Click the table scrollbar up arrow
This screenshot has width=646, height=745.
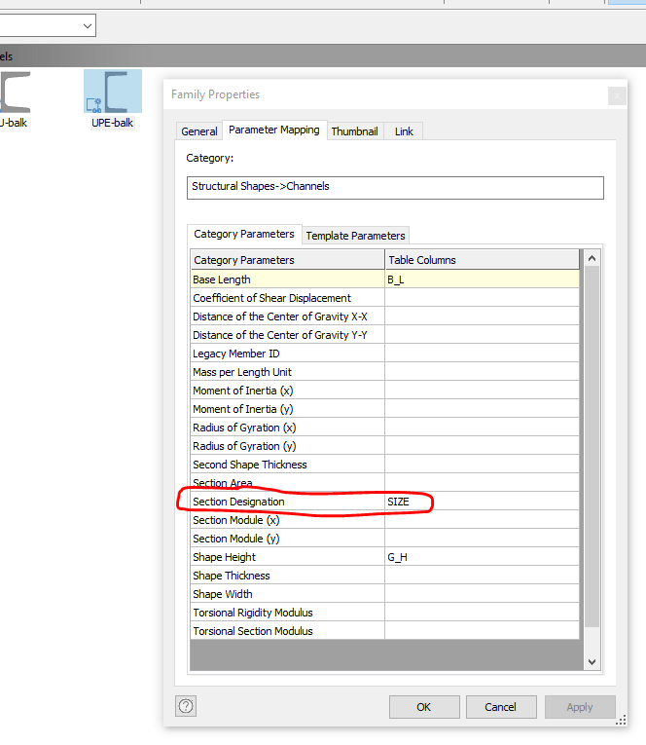pyautogui.click(x=592, y=258)
